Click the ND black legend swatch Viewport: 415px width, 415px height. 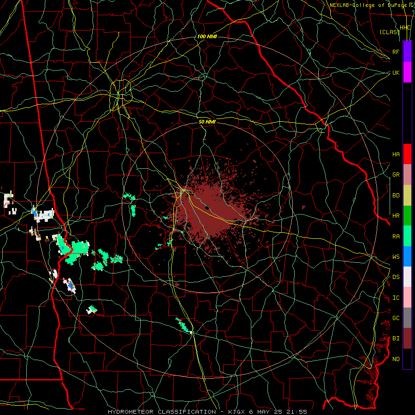[x=407, y=359]
